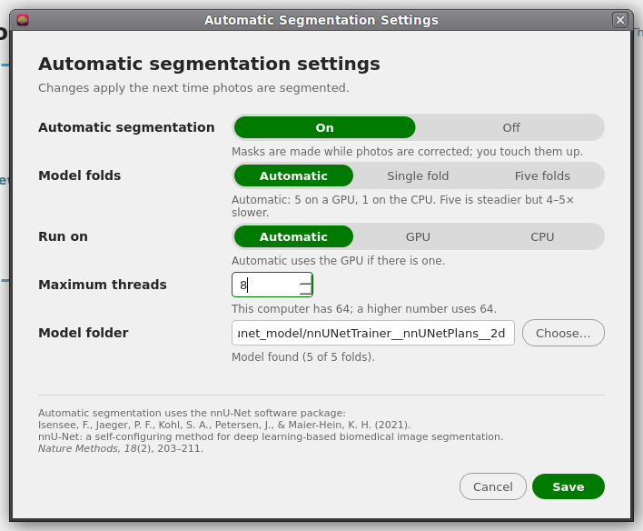Click the nnU-Net citation text
The image size is (643, 531).
(271, 430)
